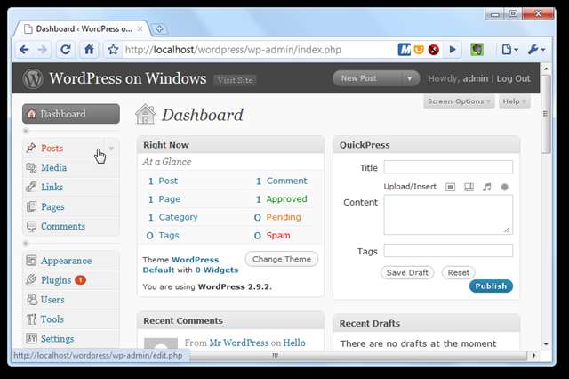Image resolution: width=569 pixels, height=379 pixels.
Task: Expand Screen Options panel
Action: (x=459, y=101)
